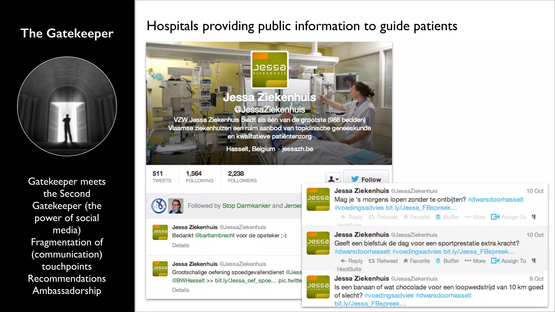
Task: Click the Jessa Ziekenhuis profile logo
Action: pyautogui.click(x=269, y=70)
